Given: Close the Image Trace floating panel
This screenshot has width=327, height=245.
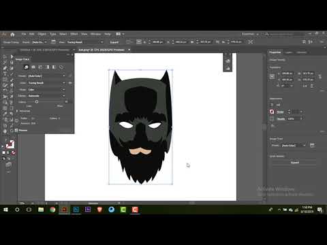Looking at the screenshot, I should click(72, 54).
